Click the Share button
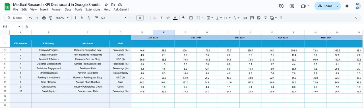 click(325, 6)
